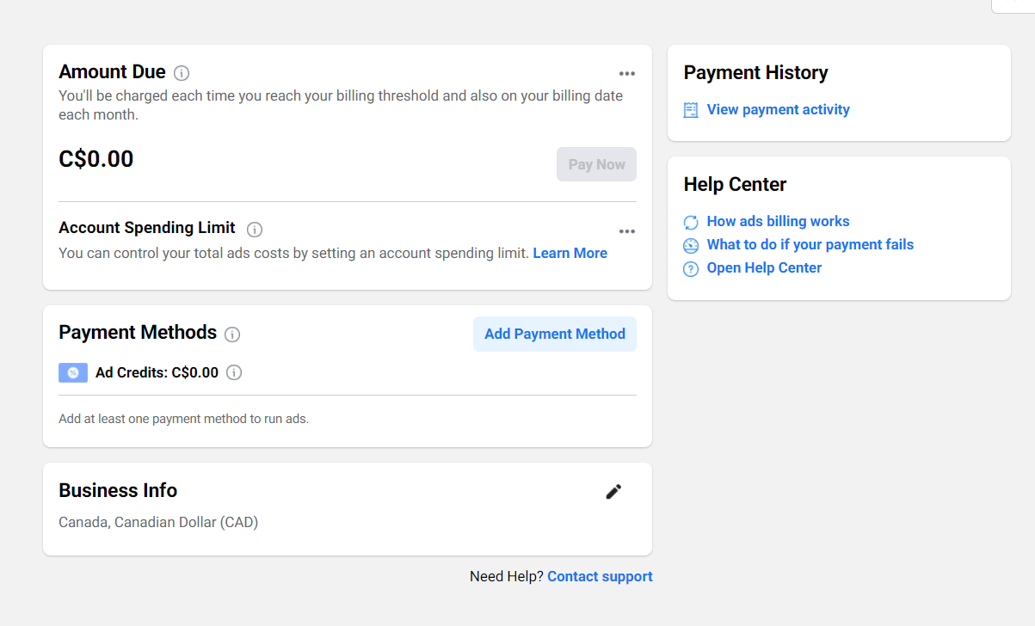Click the blue Ad Credits badge icon
This screenshot has height=626, width=1035.
pos(73,372)
